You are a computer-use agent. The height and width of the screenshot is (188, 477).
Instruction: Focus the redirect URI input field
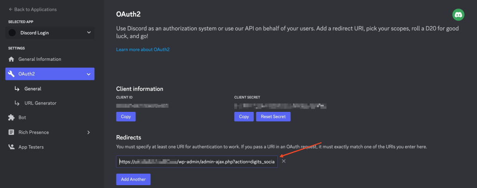(x=197, y=162)
